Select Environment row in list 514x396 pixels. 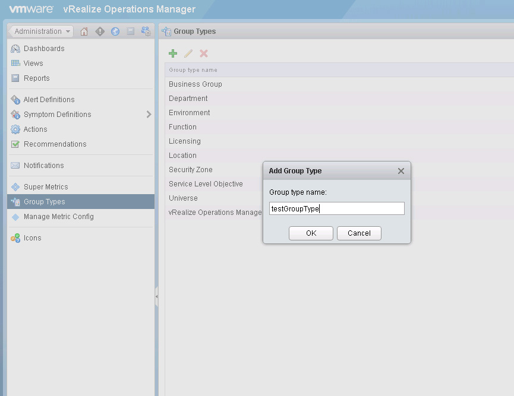pos(339,113)
